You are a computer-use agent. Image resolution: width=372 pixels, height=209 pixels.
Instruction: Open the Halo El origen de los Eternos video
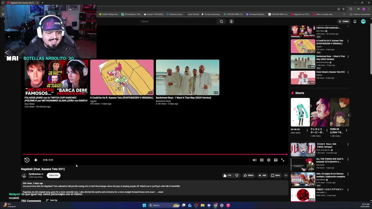[x=303, y=179]
